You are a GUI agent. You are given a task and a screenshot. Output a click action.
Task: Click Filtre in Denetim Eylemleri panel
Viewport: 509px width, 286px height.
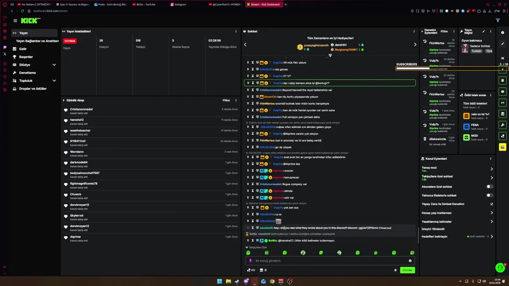pos(444,31)
